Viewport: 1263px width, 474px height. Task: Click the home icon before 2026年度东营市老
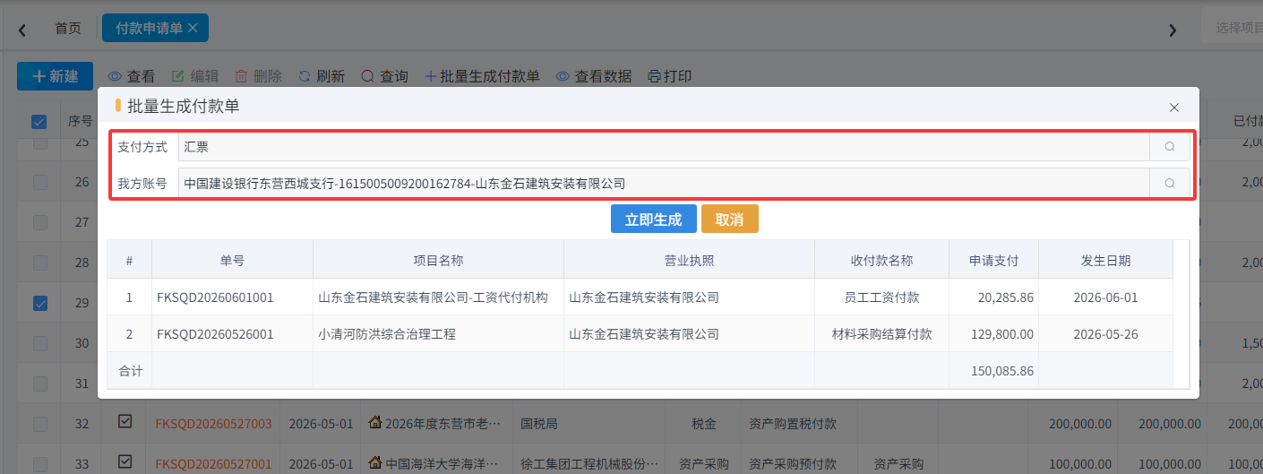(375, 423)
